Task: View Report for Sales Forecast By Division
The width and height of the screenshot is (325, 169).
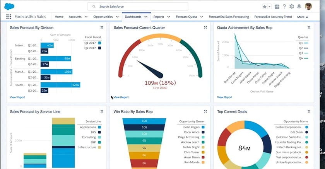Action: pyautogui.click(x=17, y=97)
